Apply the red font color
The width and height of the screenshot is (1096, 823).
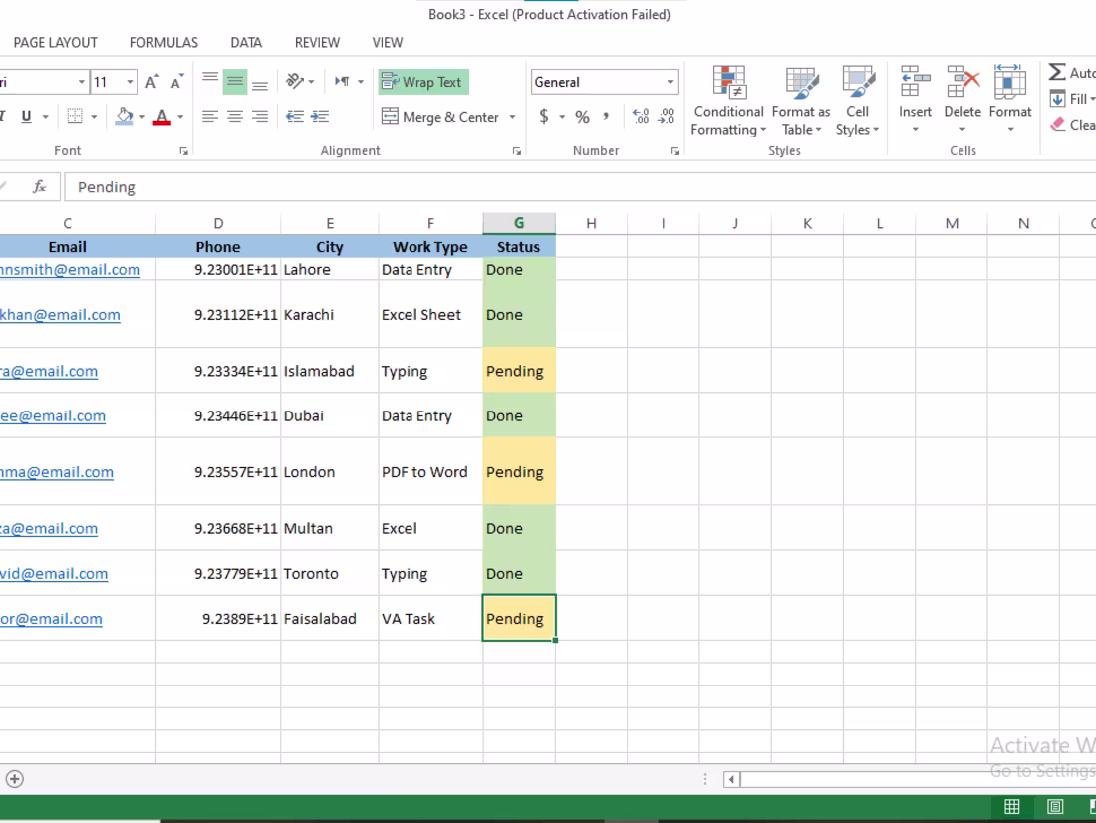[162, 116]
